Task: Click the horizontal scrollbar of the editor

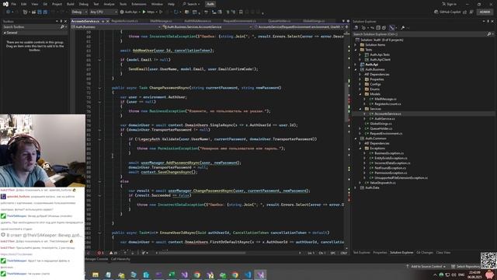Action: click(201, 253)
